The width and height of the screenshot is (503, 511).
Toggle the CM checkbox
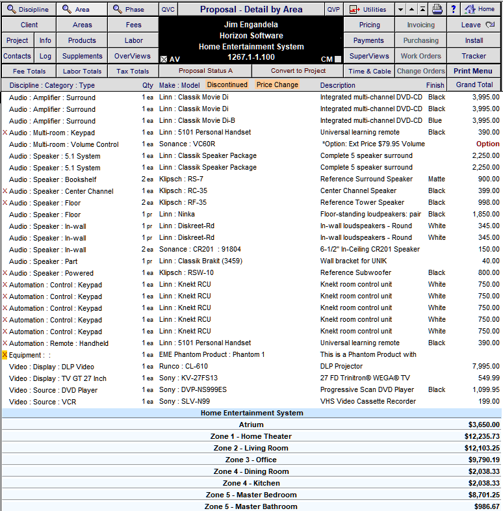tap(338, 59)
